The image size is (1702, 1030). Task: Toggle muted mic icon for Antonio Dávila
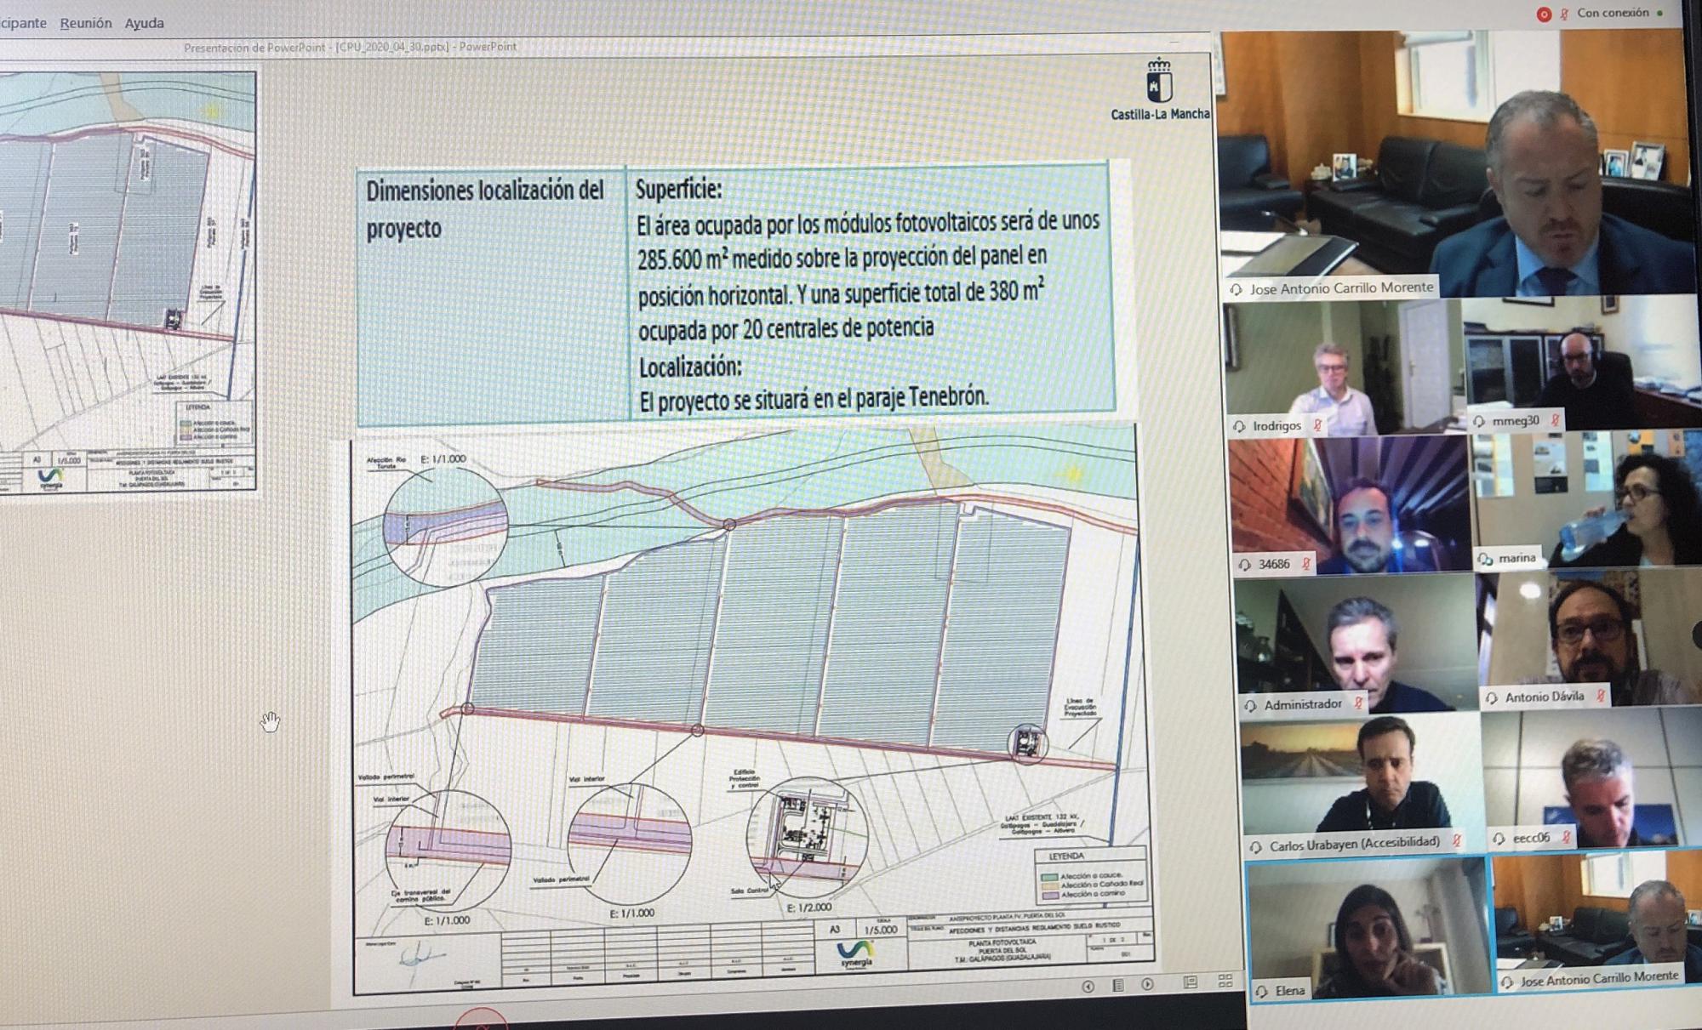click(x=1601, y=696)
